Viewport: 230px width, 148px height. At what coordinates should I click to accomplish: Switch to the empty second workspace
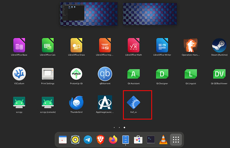[x=150, y=14]
